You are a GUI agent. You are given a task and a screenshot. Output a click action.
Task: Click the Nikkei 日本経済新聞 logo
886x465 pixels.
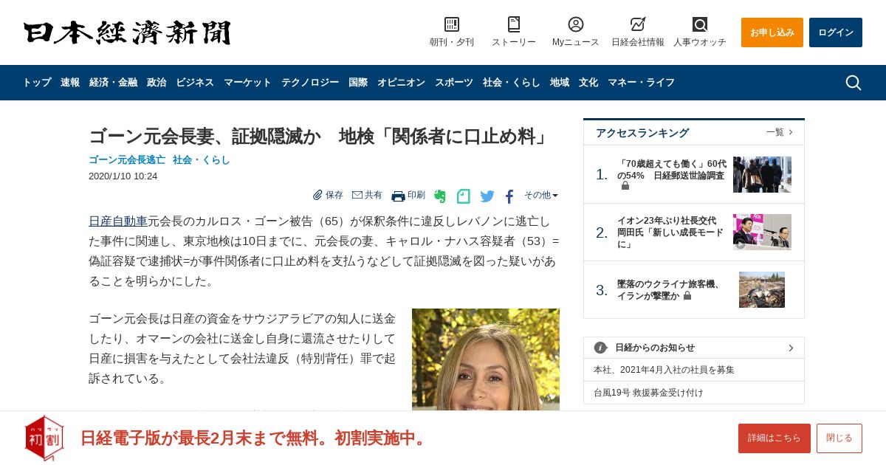click(127, 32)
